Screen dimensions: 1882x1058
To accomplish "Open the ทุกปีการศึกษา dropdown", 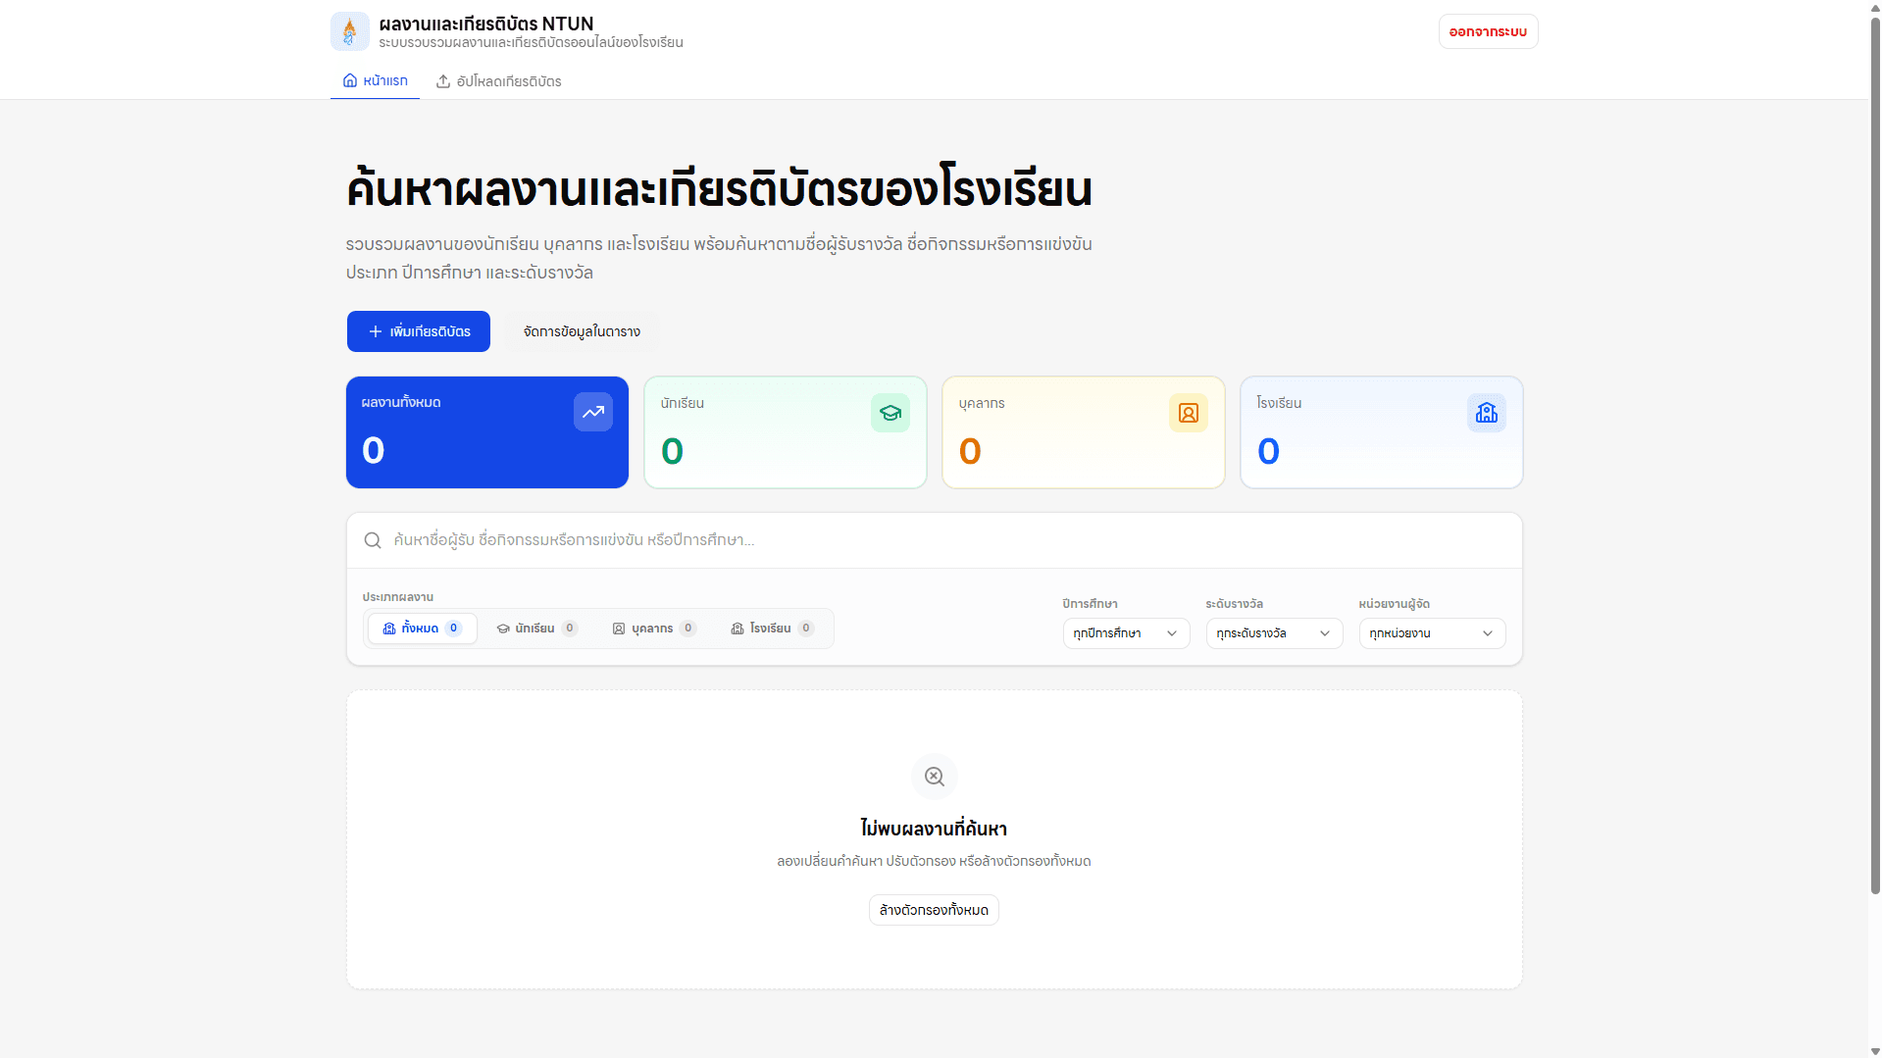I will (1126, 633).
